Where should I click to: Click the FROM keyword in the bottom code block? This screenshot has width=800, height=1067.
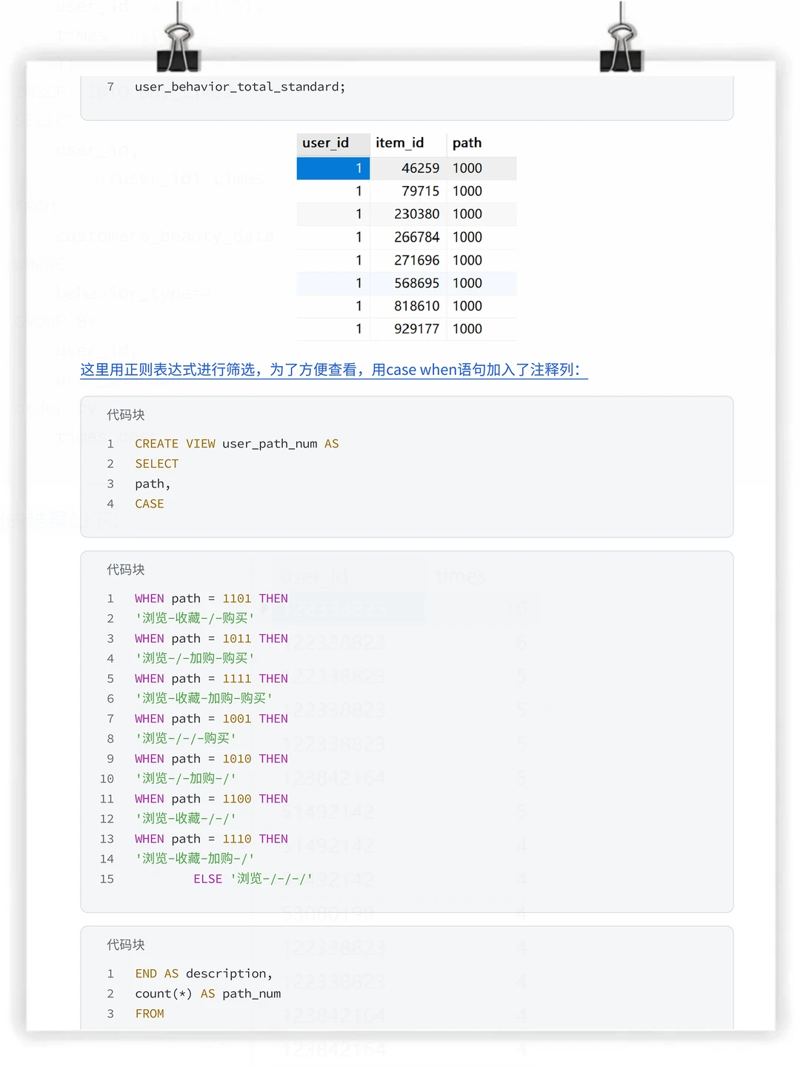(150, 1014)
